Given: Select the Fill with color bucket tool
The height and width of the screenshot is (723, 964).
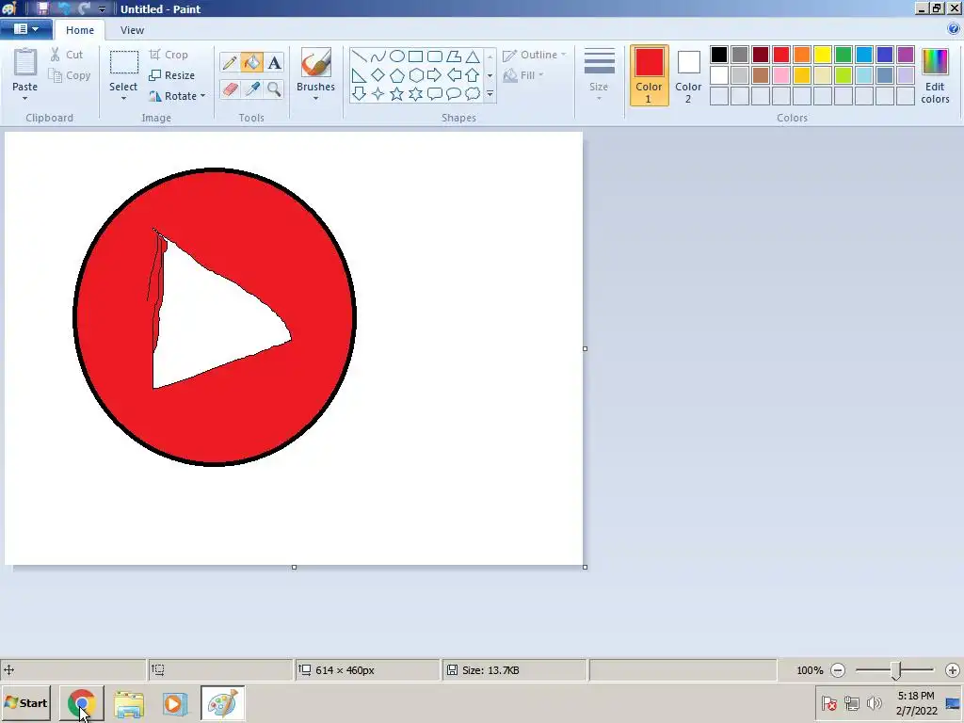Looking at the screenshot, I should point(251,63).
